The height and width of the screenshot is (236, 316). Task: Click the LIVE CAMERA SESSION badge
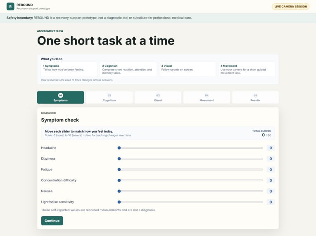[291, 7]
